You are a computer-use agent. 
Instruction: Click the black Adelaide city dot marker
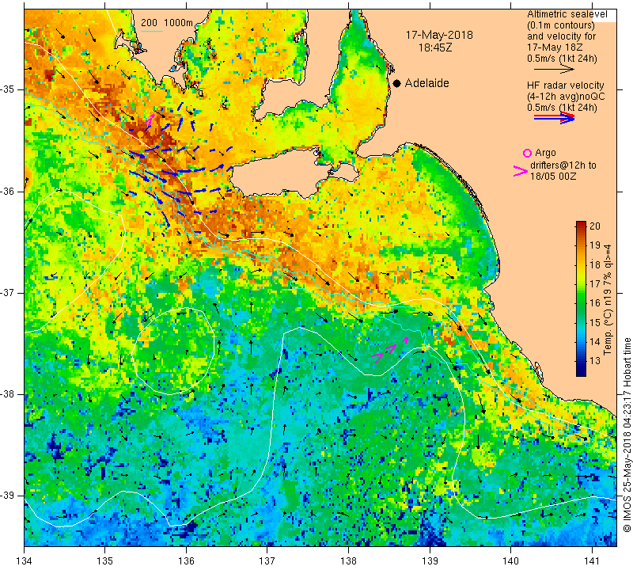(x=397, y=83)
